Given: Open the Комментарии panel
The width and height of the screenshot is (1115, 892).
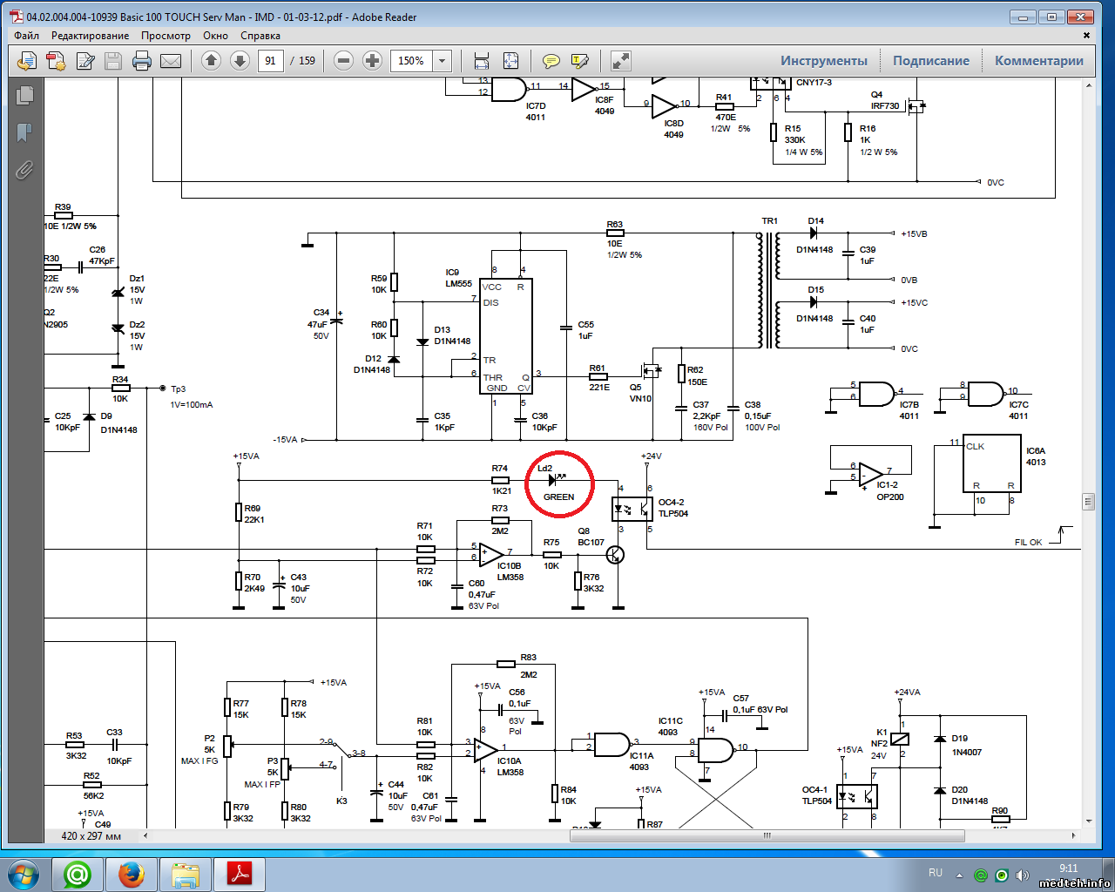Looking at the screenshot, I should click(x=1038, y=61).
